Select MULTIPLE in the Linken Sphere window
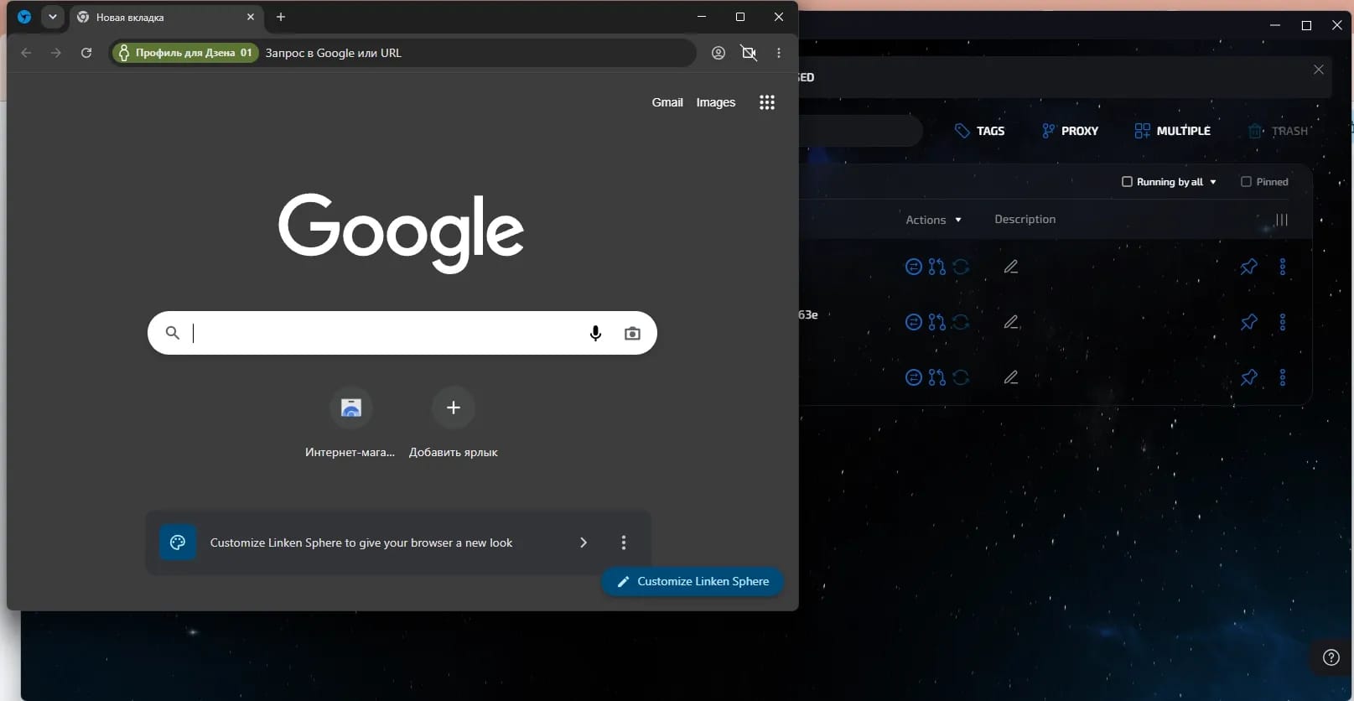 pos(1173,131)
